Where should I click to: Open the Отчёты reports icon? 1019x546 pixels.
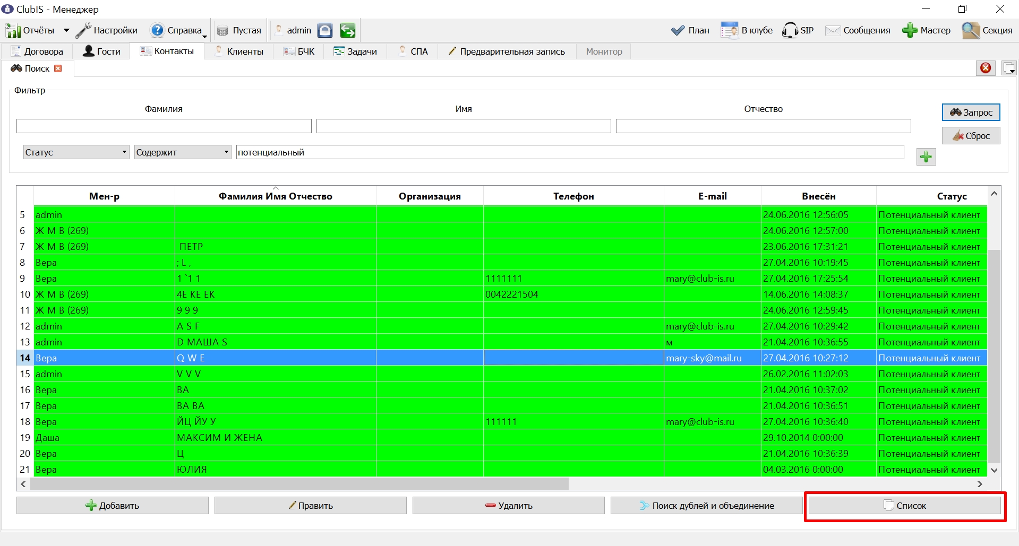tap(13, 30)
